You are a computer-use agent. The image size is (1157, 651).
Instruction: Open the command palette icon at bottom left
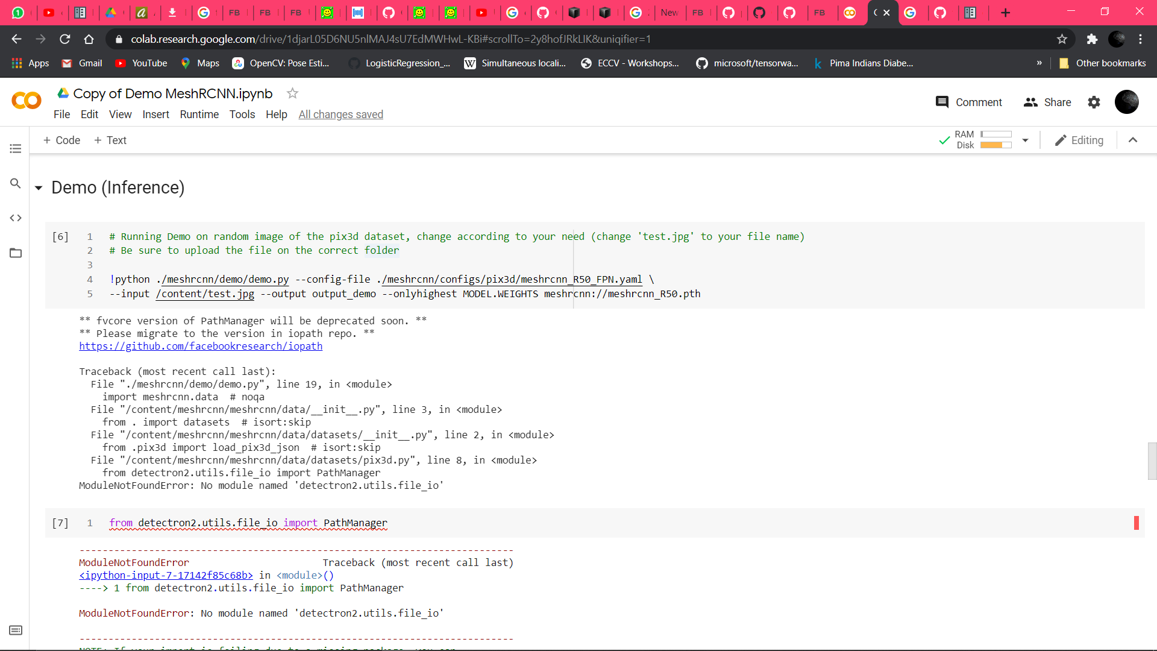[15, 630]
